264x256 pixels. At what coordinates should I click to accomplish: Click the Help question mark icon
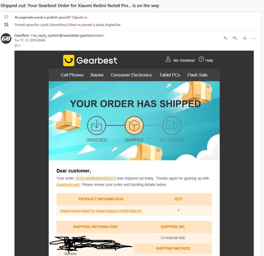tap(201, 59)
